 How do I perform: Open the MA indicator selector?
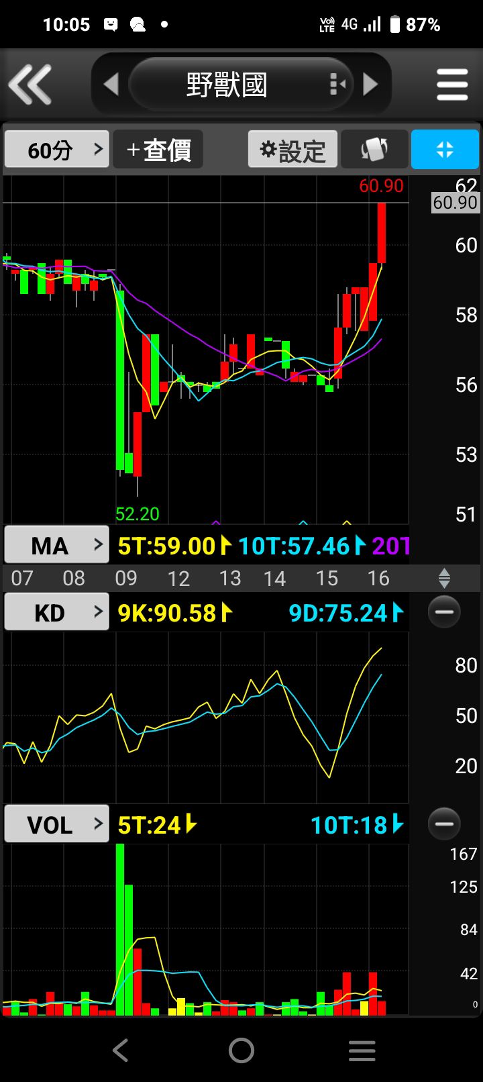pyautogui.click(x=57, y=545)
